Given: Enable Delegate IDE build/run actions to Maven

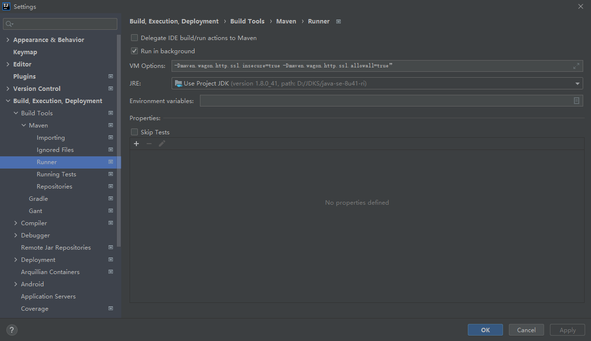Looking at the screenshot, I should coord(134,38).
